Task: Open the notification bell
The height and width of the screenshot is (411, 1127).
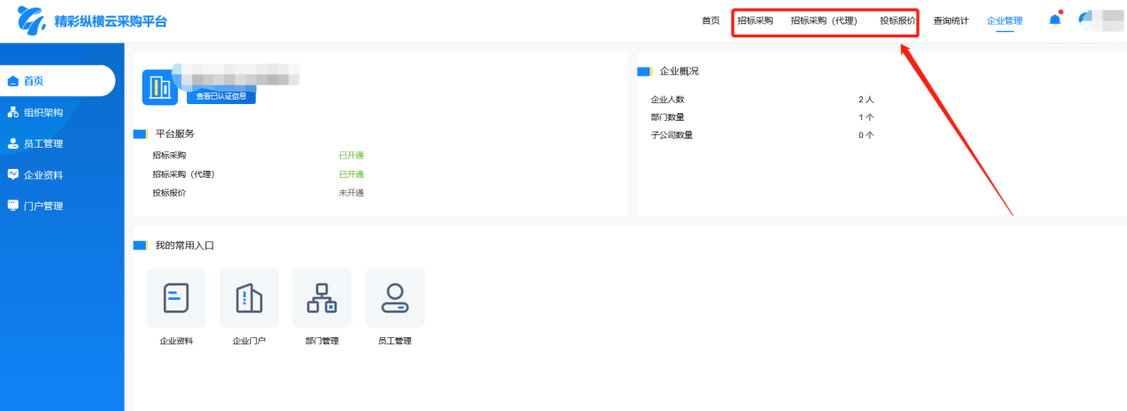Action: [x=1055, y=20]
